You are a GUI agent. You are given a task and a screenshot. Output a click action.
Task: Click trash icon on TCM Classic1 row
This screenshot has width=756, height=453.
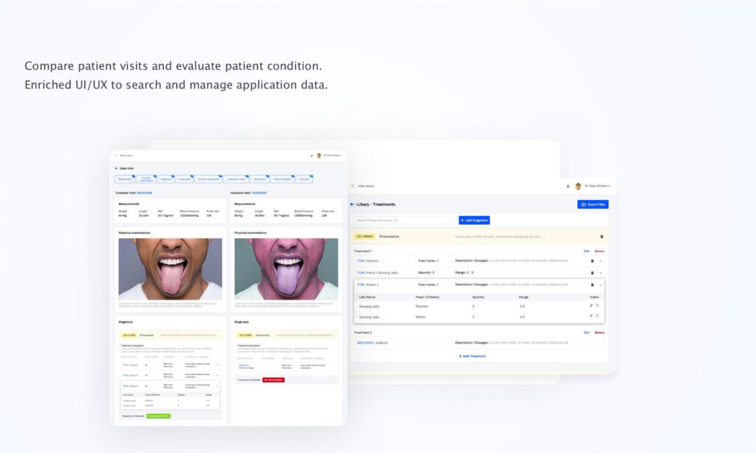pyautogui.click(x=592, y=260)
